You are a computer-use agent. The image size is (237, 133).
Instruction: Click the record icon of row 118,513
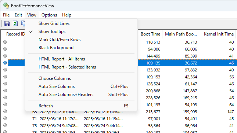(x=5, y=42)
